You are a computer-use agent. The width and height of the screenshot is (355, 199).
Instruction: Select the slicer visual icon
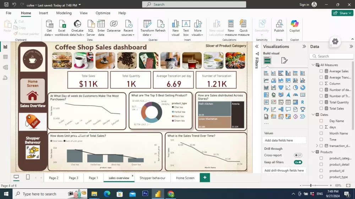(x=281, y=102)
